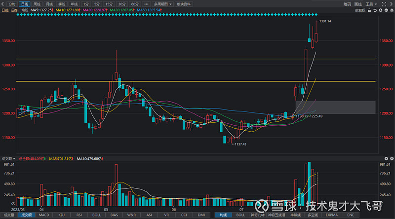The width and height of the screenshot is (395, 219).
Task: Select RSI indicator tab
Action: (x=79, y=215)
